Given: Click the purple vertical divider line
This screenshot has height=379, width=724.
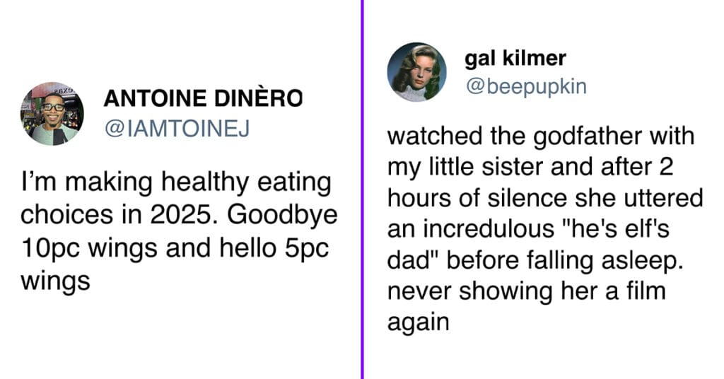Looking at the screenshot, I should coord(363,189).
